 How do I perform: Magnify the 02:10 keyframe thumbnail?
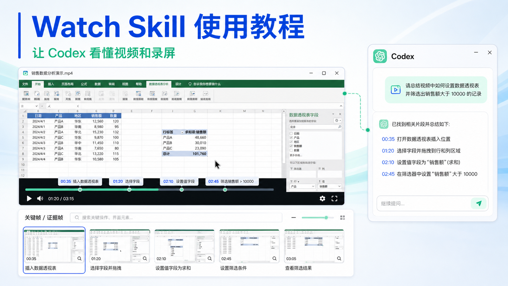point(210,259)
